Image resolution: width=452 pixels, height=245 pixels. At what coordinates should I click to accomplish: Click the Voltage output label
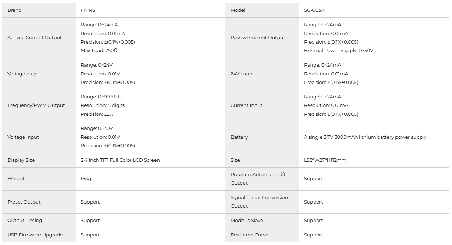[25, 74]
